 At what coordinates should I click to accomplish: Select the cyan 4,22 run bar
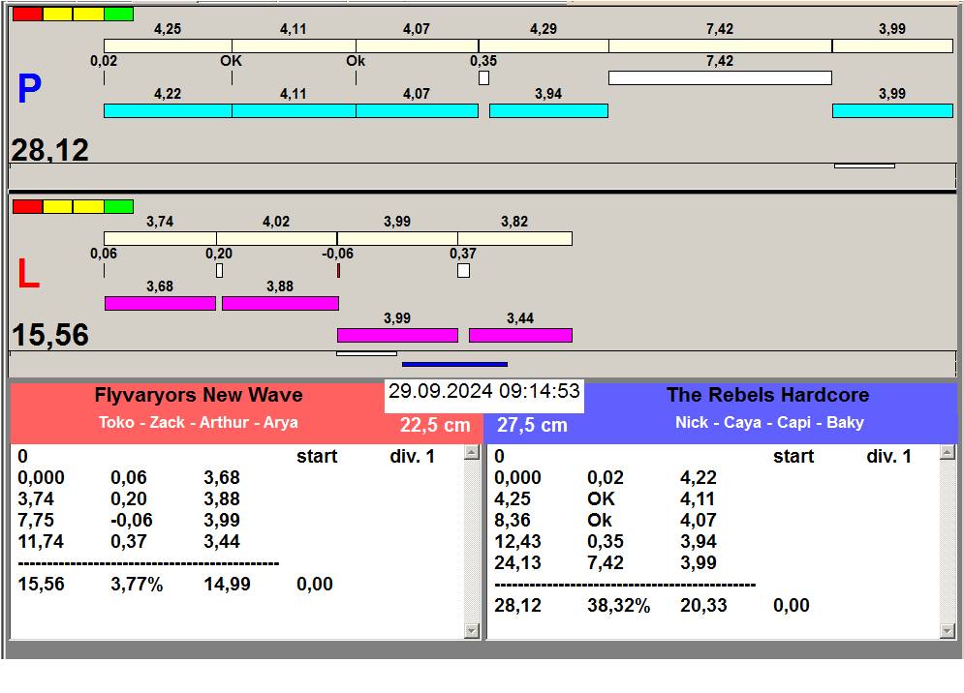click(167, 110)
